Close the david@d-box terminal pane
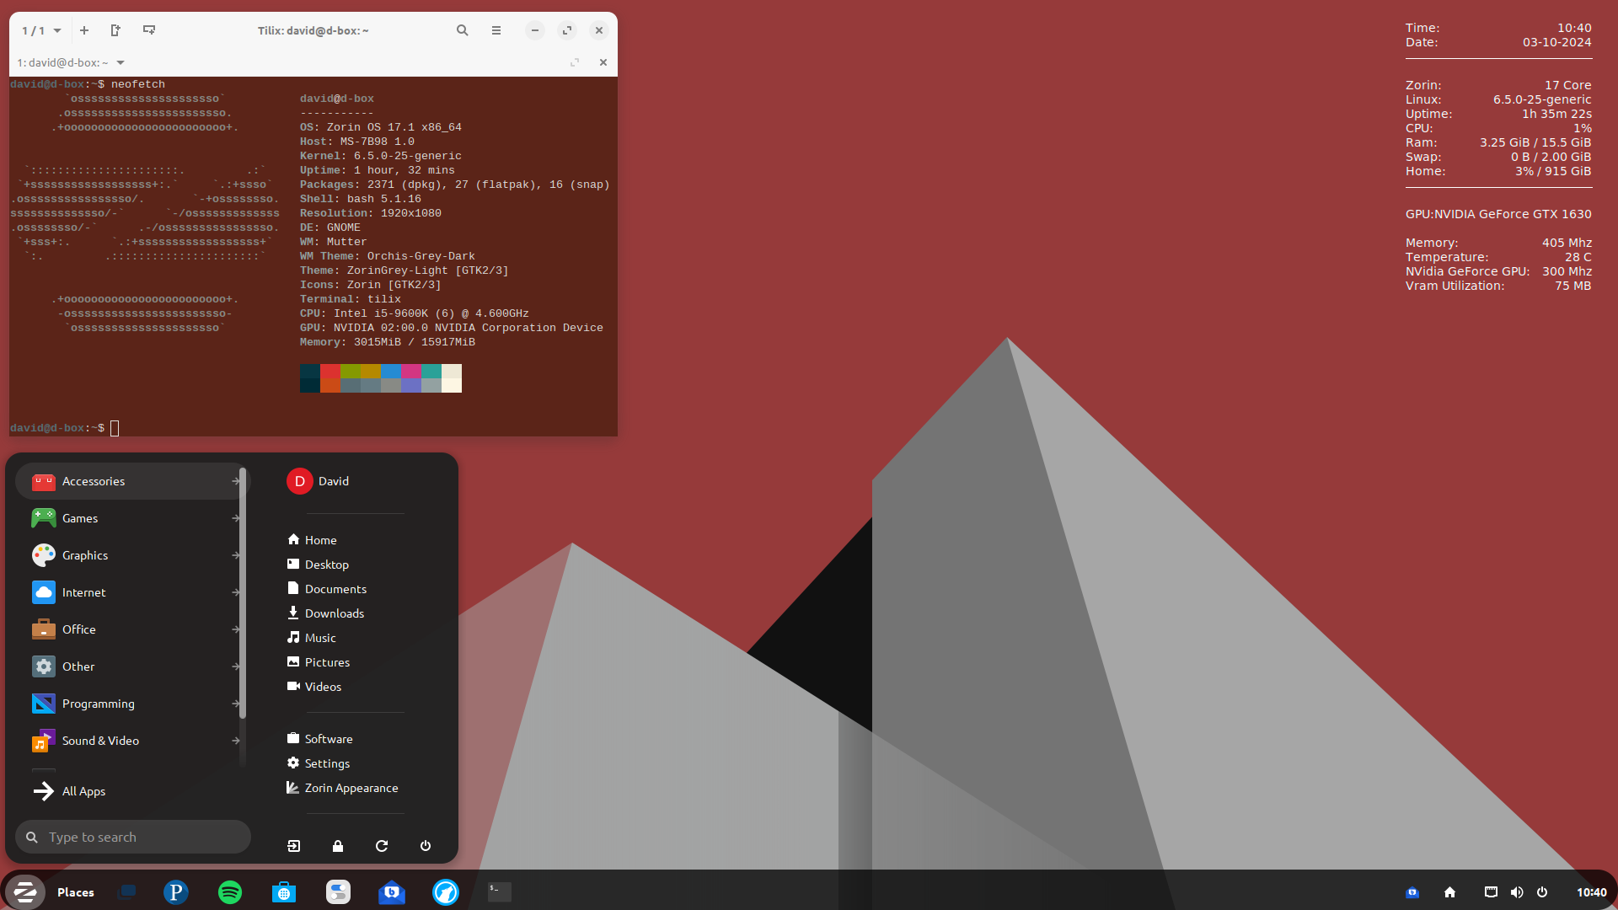Screen dimensions: 1618x910 point(603,62)
